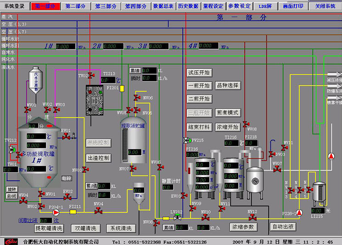Open the 系统登录 menu
Screen dimensions: 342x245
(x=15, y=6)
